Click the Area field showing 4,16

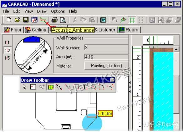106,57
